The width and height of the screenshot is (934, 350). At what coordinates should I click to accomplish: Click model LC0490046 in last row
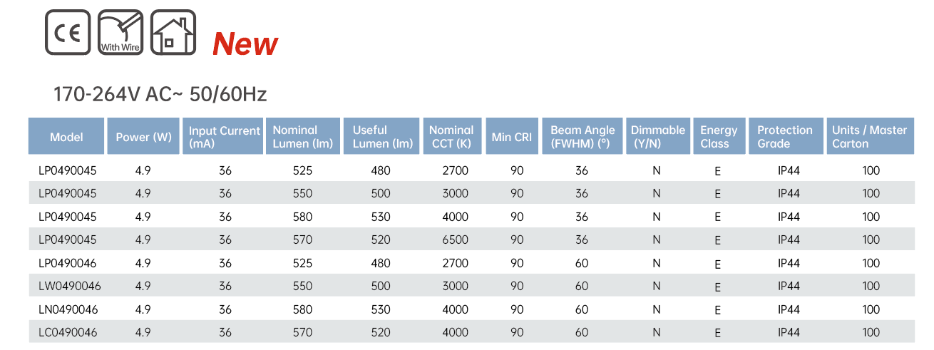(68, 332)
